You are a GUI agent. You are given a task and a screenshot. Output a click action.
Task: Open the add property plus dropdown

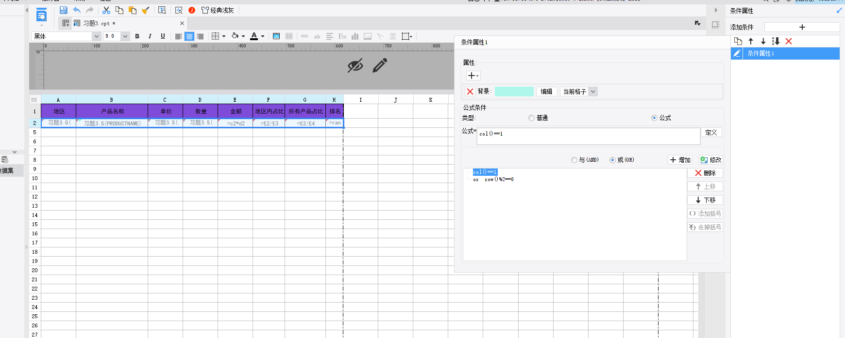pos(473,76)
